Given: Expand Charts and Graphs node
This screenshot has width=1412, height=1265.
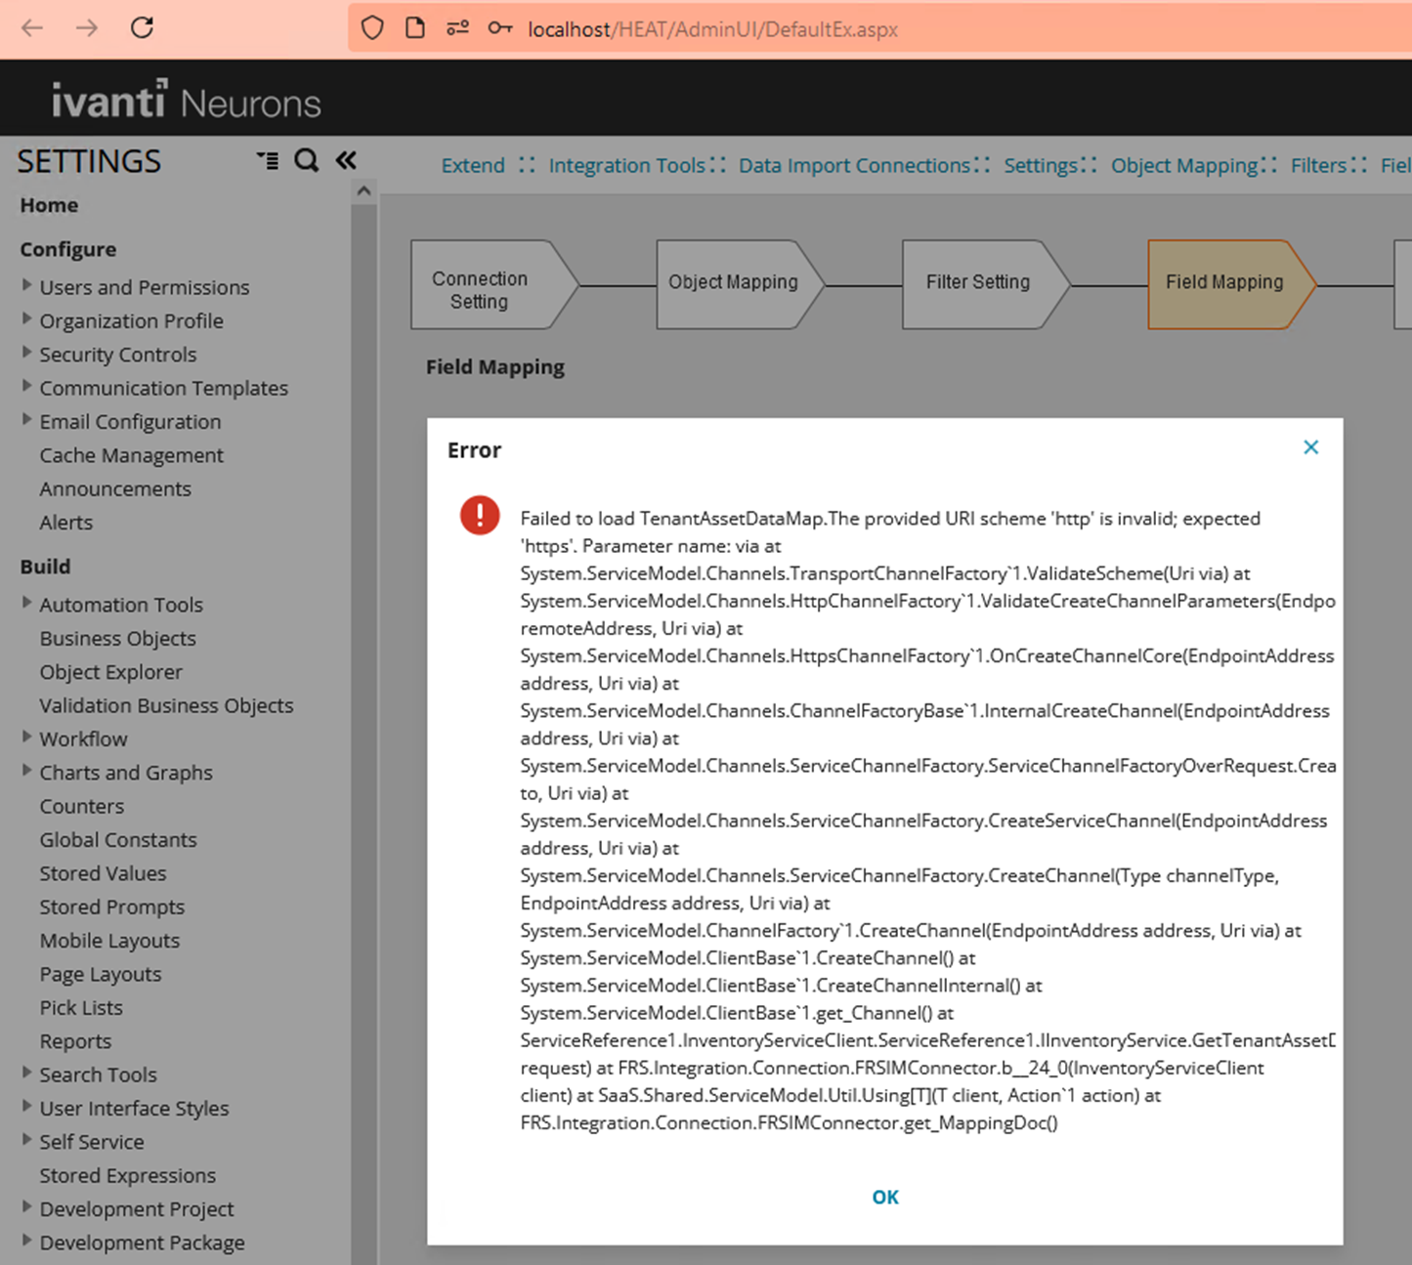Looking at the screenshot, I should (27, 771).
